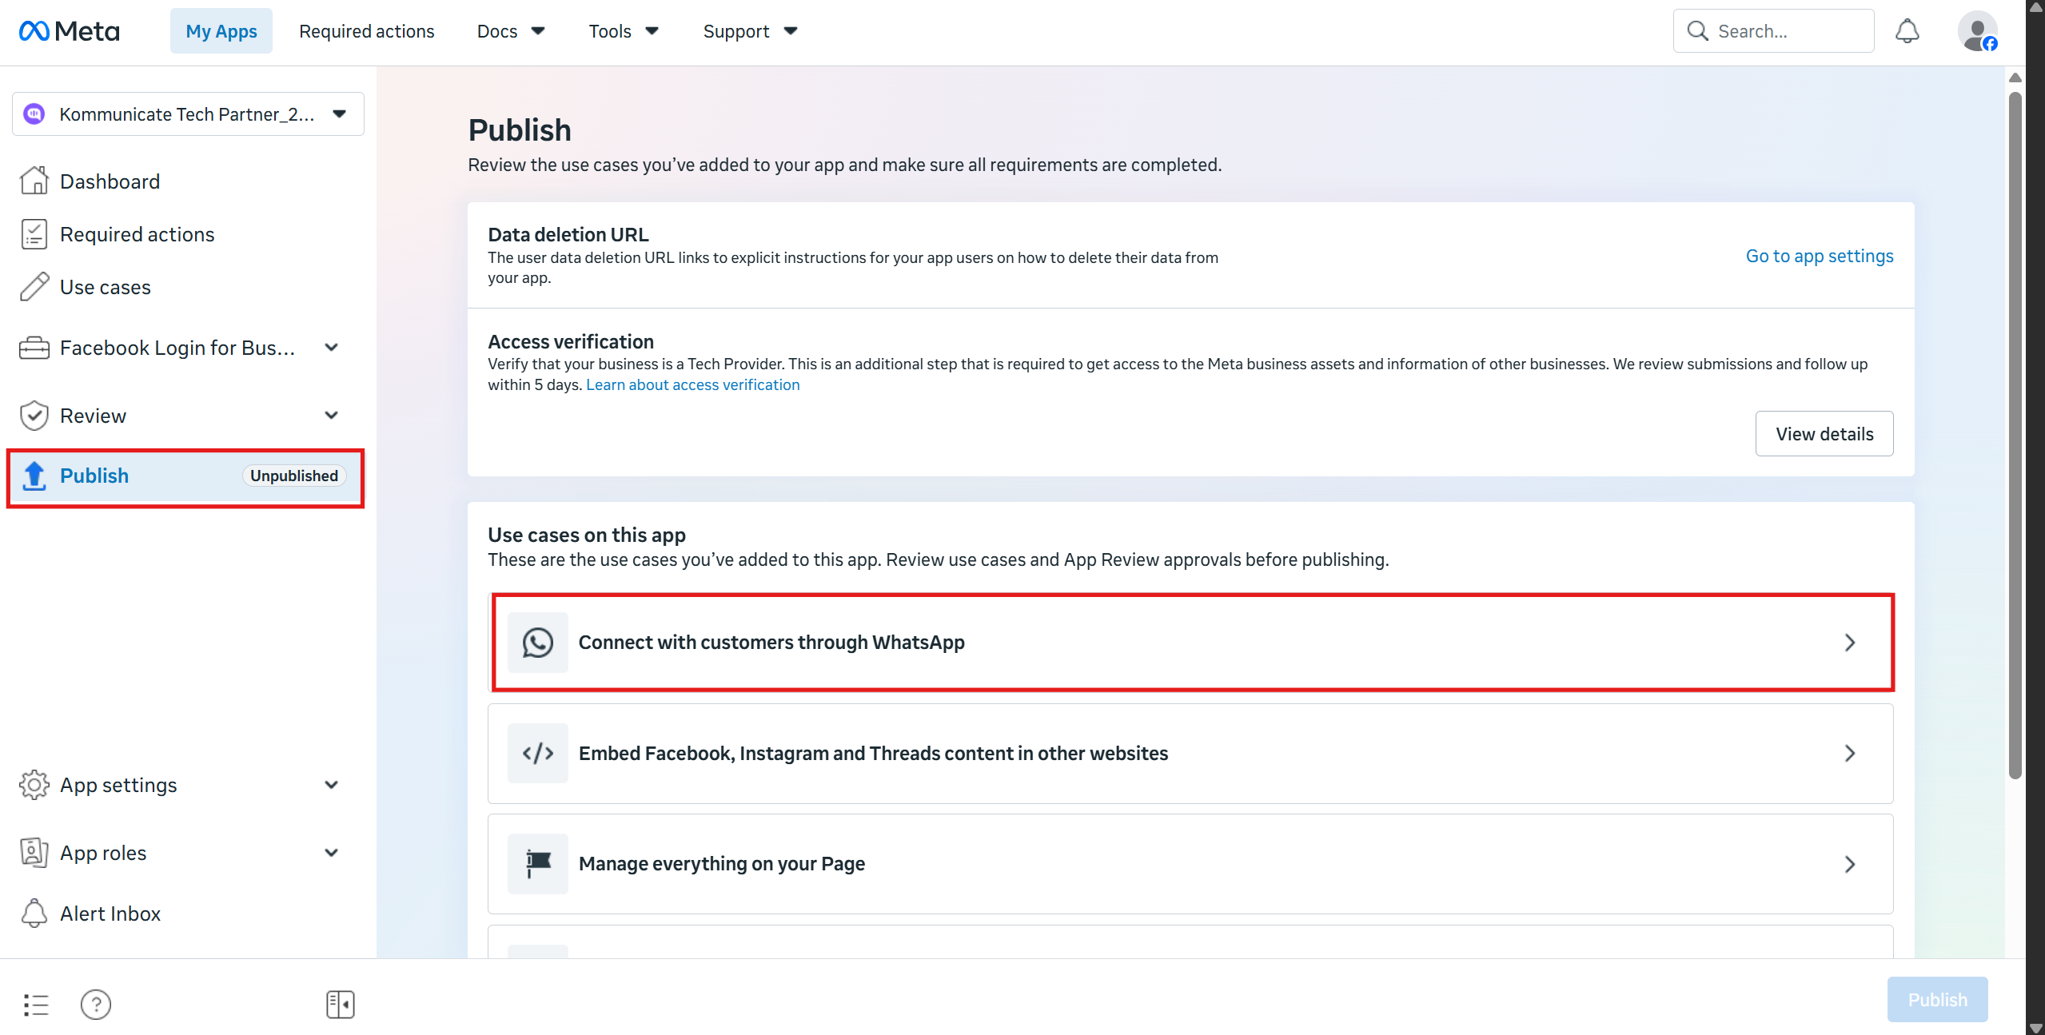This screenshot has width=2045, height=1035.
Task: Click the Dashboard house icon
Action: tap(34, 181)
